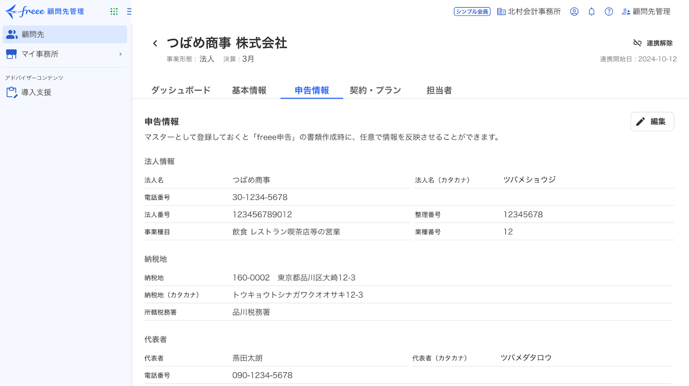Click the company title つばめ商事 株式会社
The height and width of the screenshot is (386, 689).
[227, 43]
